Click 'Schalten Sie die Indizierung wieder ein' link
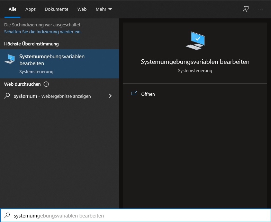The width and height of the screenshot is (271, 222). click(43, 32)
